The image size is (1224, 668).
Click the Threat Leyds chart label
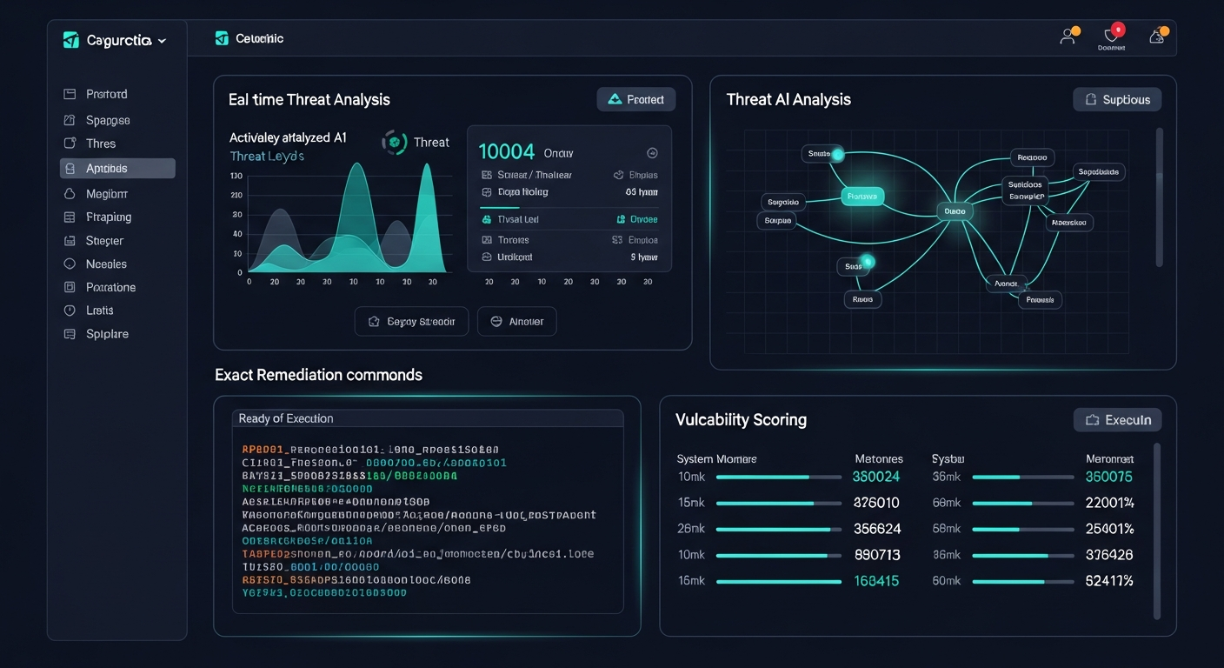267,156
